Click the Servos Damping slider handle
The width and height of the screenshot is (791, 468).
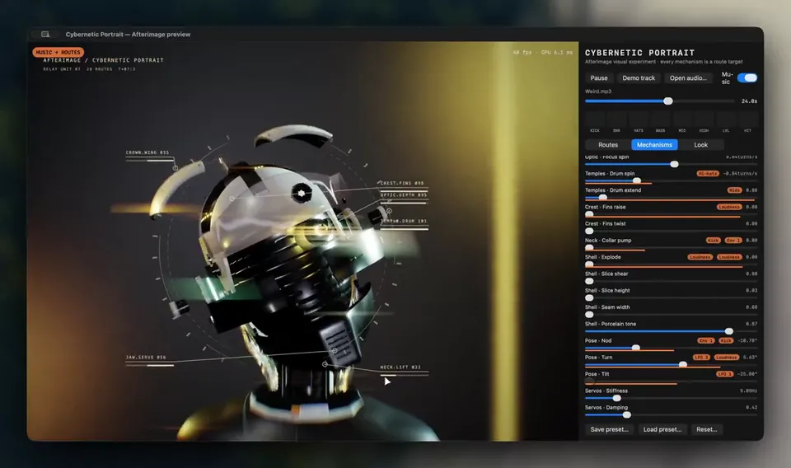tap(626, 414)
